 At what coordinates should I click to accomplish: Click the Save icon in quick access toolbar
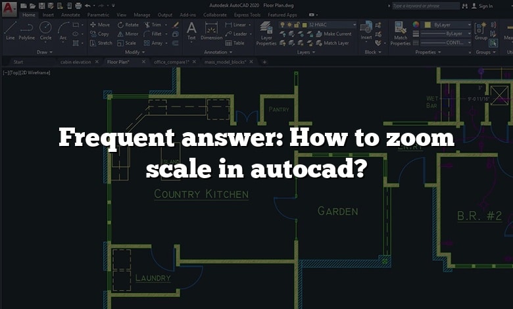(41, 5)
